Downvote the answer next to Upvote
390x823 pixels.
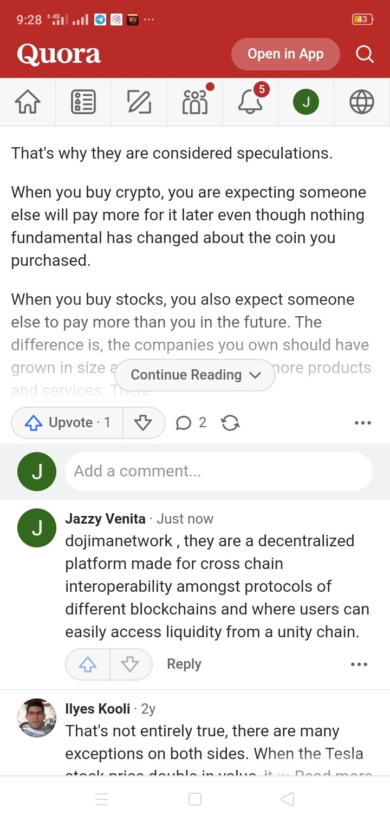pyautogui.click(x=144, y=422)
